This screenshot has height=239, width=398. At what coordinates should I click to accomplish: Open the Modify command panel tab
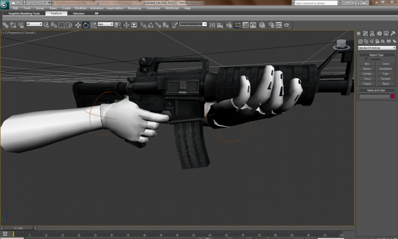coord(366,34)
